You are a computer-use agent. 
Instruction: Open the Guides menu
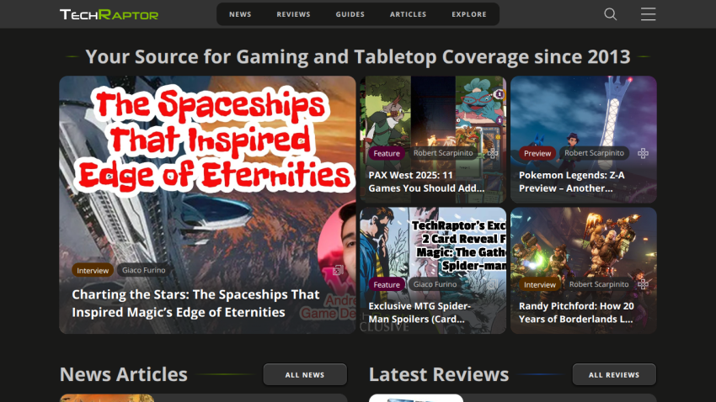(350, 14)
